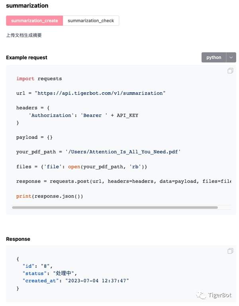Click the TigerBot WeChat logo icon

(201, 295)
